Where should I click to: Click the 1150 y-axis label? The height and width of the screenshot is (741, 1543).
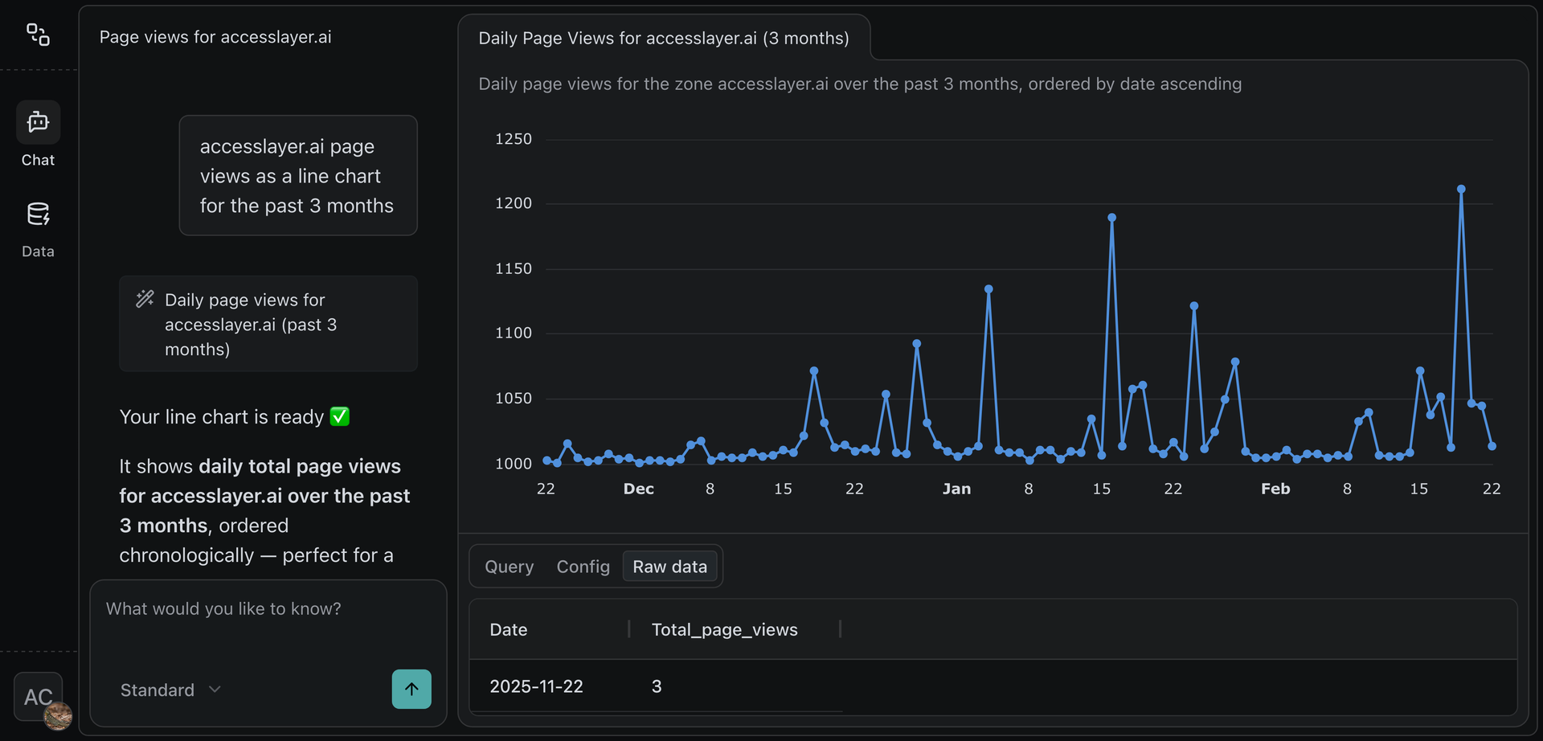pos(514,268)
